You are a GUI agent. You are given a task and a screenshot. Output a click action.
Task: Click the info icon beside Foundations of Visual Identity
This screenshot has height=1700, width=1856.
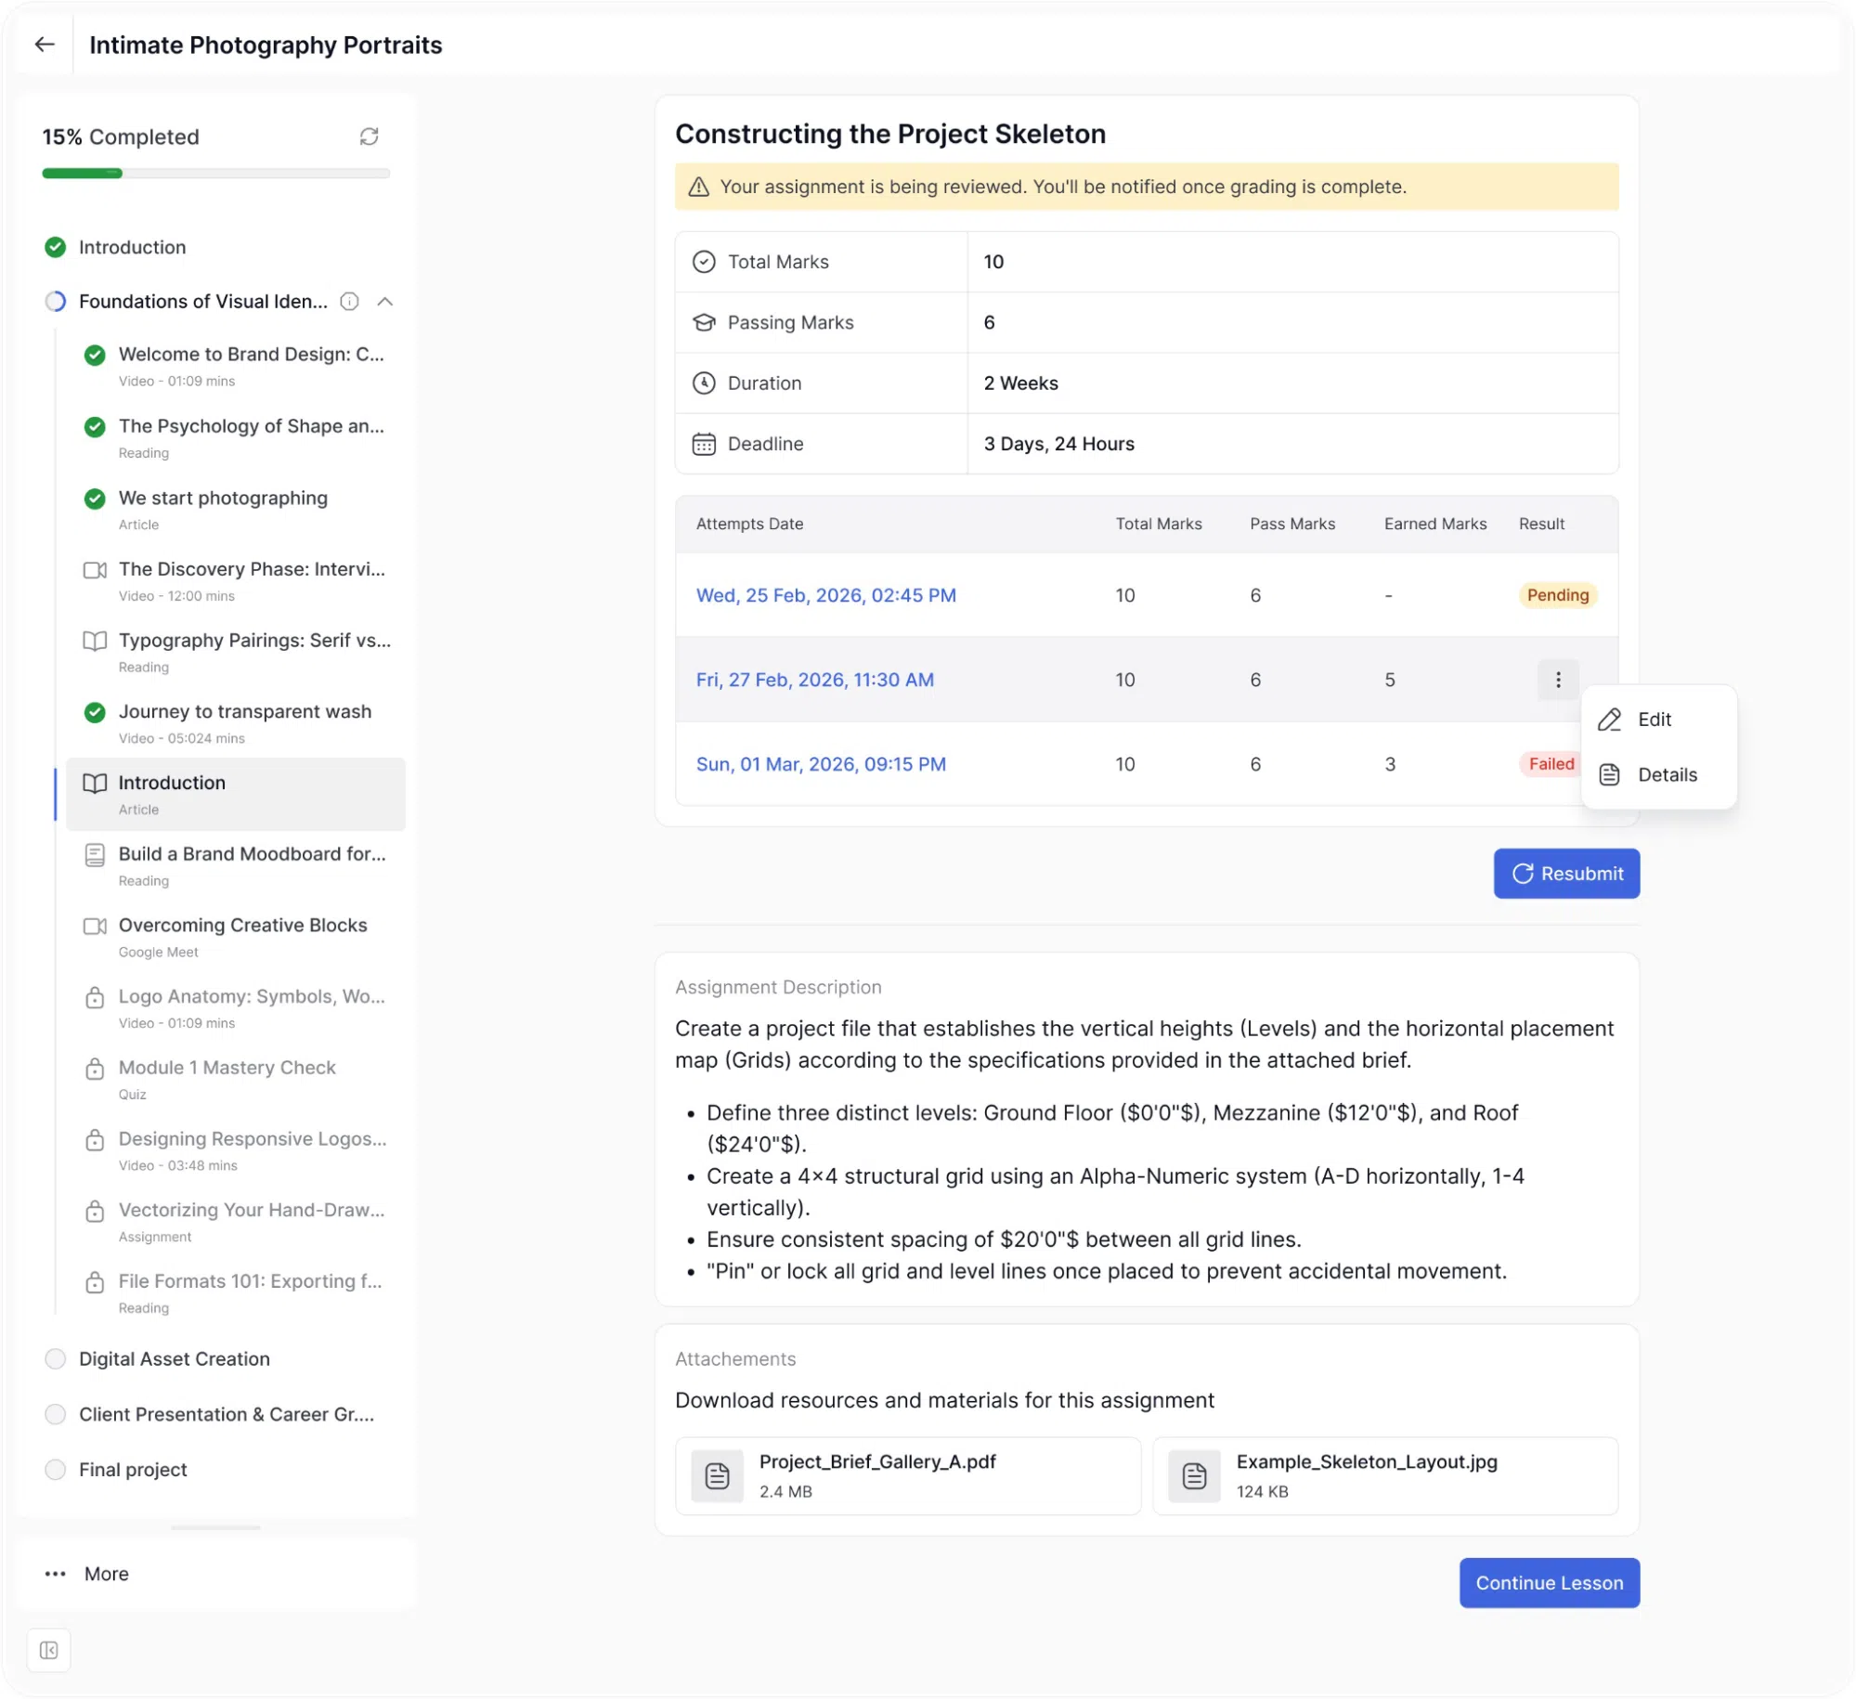coord(349,302)
